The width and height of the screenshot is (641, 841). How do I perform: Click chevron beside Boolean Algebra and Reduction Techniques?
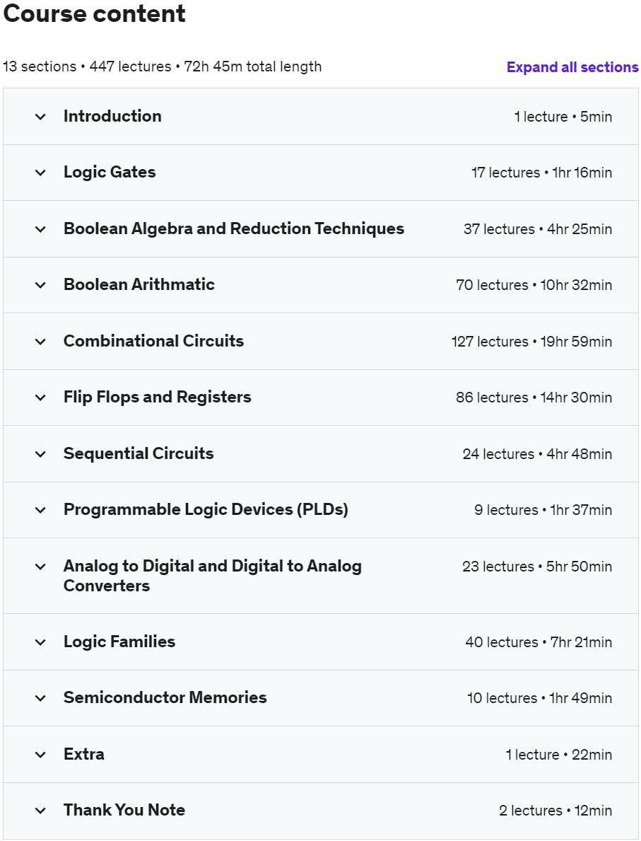coord(40,229)
